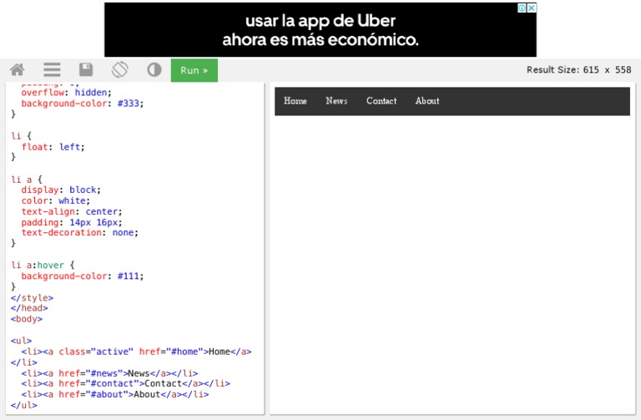Select News in the preview navbar
The height and width of the screenshot is (420, 641).
point(336,101)
